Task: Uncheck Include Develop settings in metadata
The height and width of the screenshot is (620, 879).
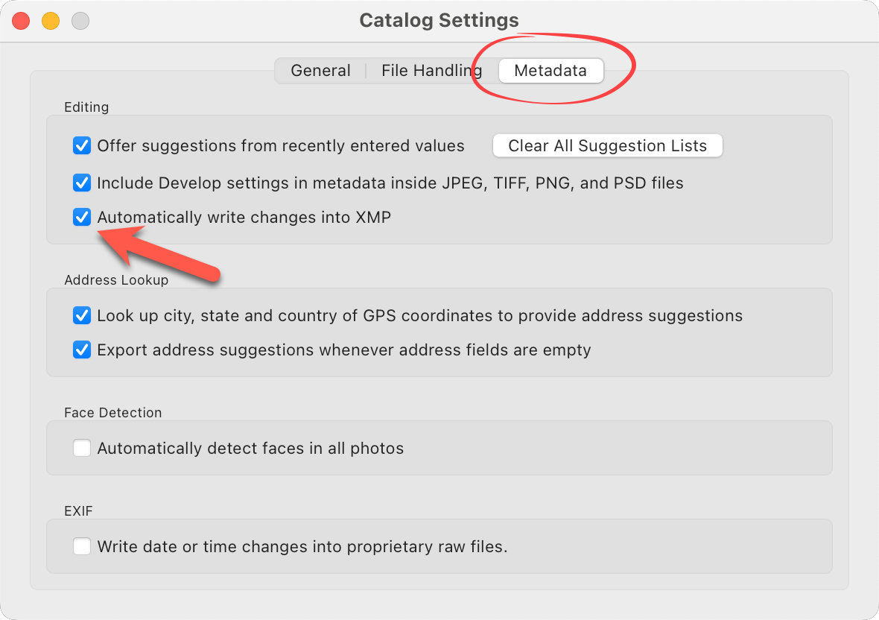Action: click(x=82, y=183)
